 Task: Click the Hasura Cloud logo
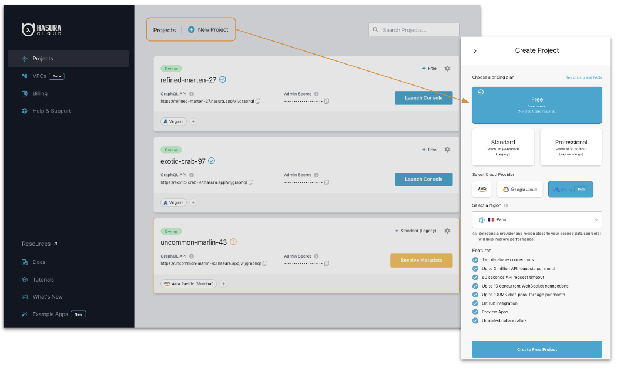(x=41, y=29)
